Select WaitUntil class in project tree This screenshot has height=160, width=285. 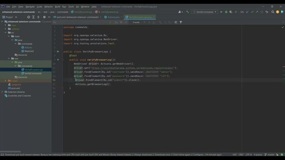[29, 51]
